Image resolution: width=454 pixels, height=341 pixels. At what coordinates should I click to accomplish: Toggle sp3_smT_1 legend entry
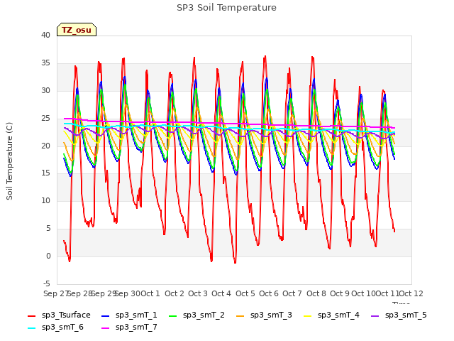point(129,315)
